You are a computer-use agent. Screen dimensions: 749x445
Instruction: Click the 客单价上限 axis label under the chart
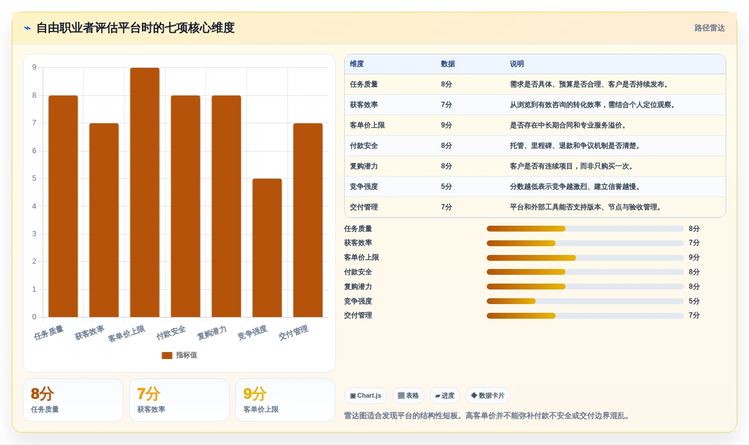[126, 334]
